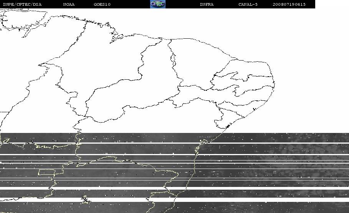Click inside the Ceará state outline

pyautogui.click(x=196, y=62)
